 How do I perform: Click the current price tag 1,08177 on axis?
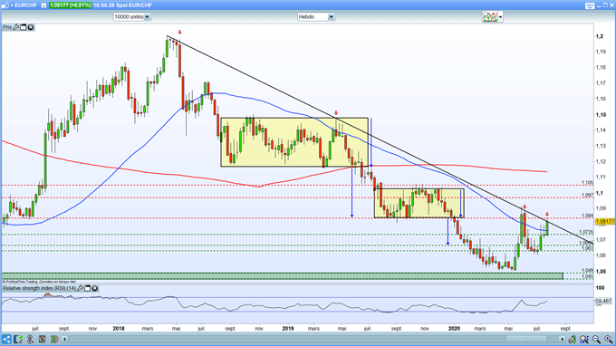(605, 222)
